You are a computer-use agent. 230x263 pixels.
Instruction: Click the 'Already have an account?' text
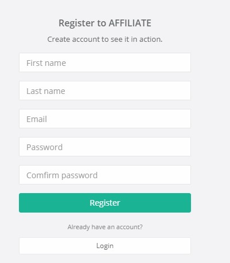(x=105, y=227)
